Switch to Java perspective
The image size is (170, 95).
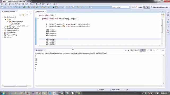[147, 7]
